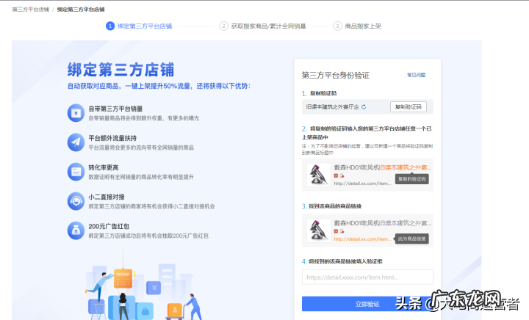Click the step label 复制验证码

pyautogui.click(x=323, y=93)
